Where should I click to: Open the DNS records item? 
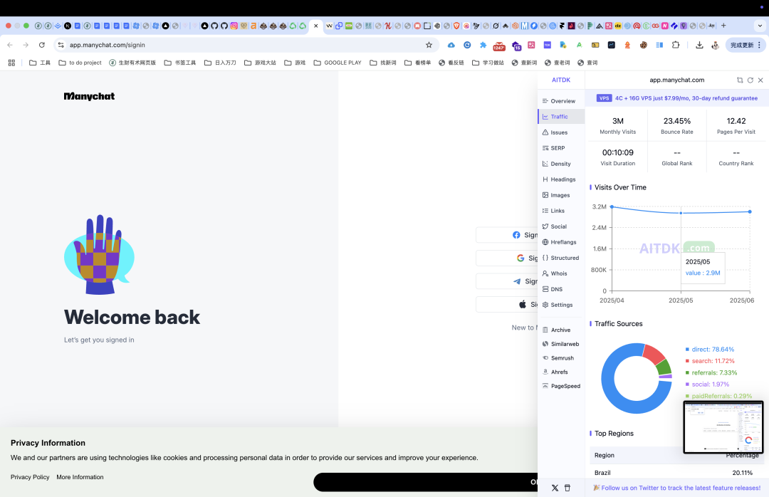553,290
